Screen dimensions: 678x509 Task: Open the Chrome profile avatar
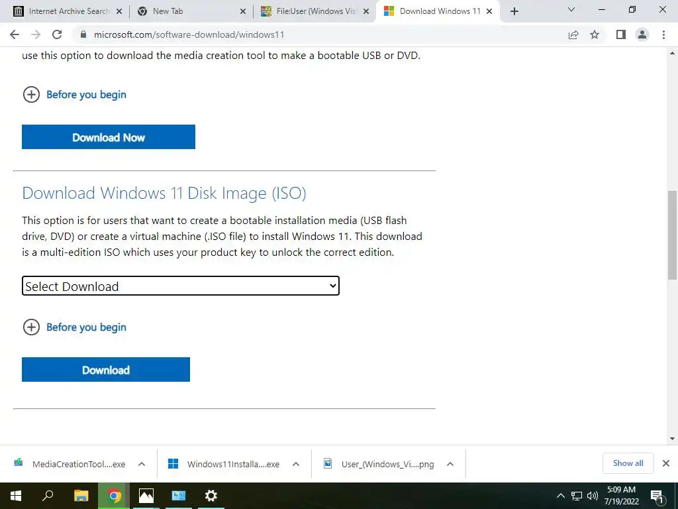[642, 34]
